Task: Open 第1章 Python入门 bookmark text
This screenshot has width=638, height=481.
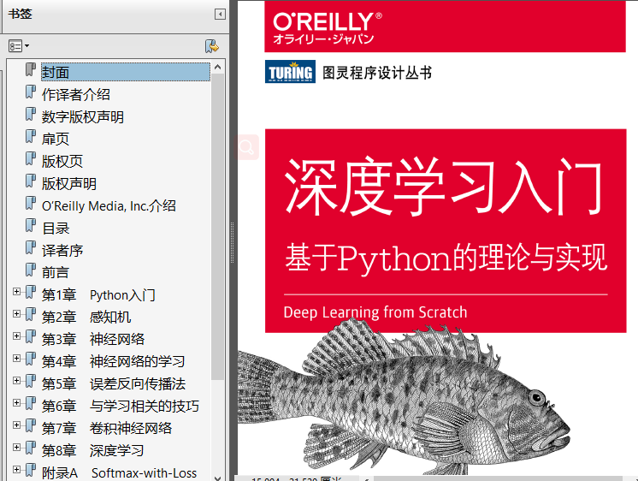Action: tap(98, 295)
